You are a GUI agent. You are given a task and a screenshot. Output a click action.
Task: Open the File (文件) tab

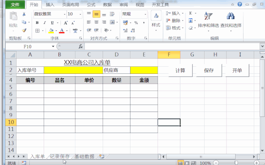(15, 5)
